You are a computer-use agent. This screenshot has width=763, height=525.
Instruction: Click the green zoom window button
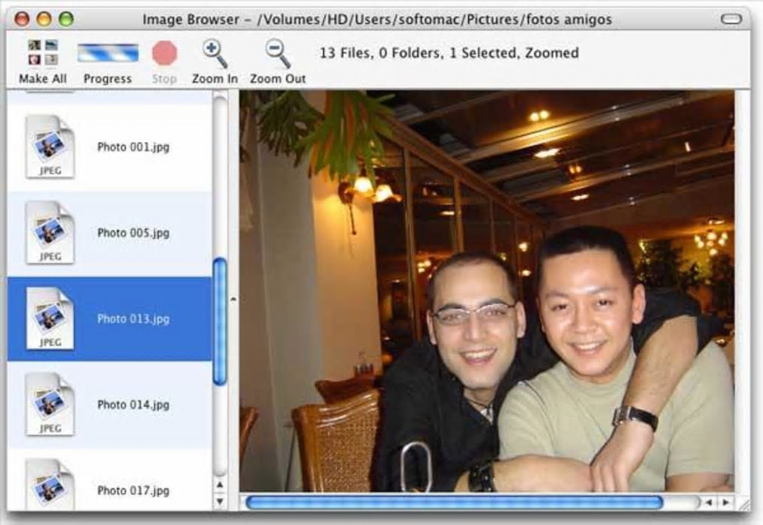66,19
